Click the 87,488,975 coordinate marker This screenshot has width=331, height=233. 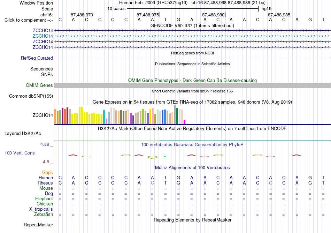(148, 15)
